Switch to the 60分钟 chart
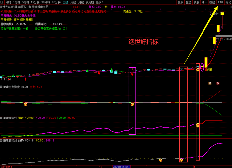 56,2
